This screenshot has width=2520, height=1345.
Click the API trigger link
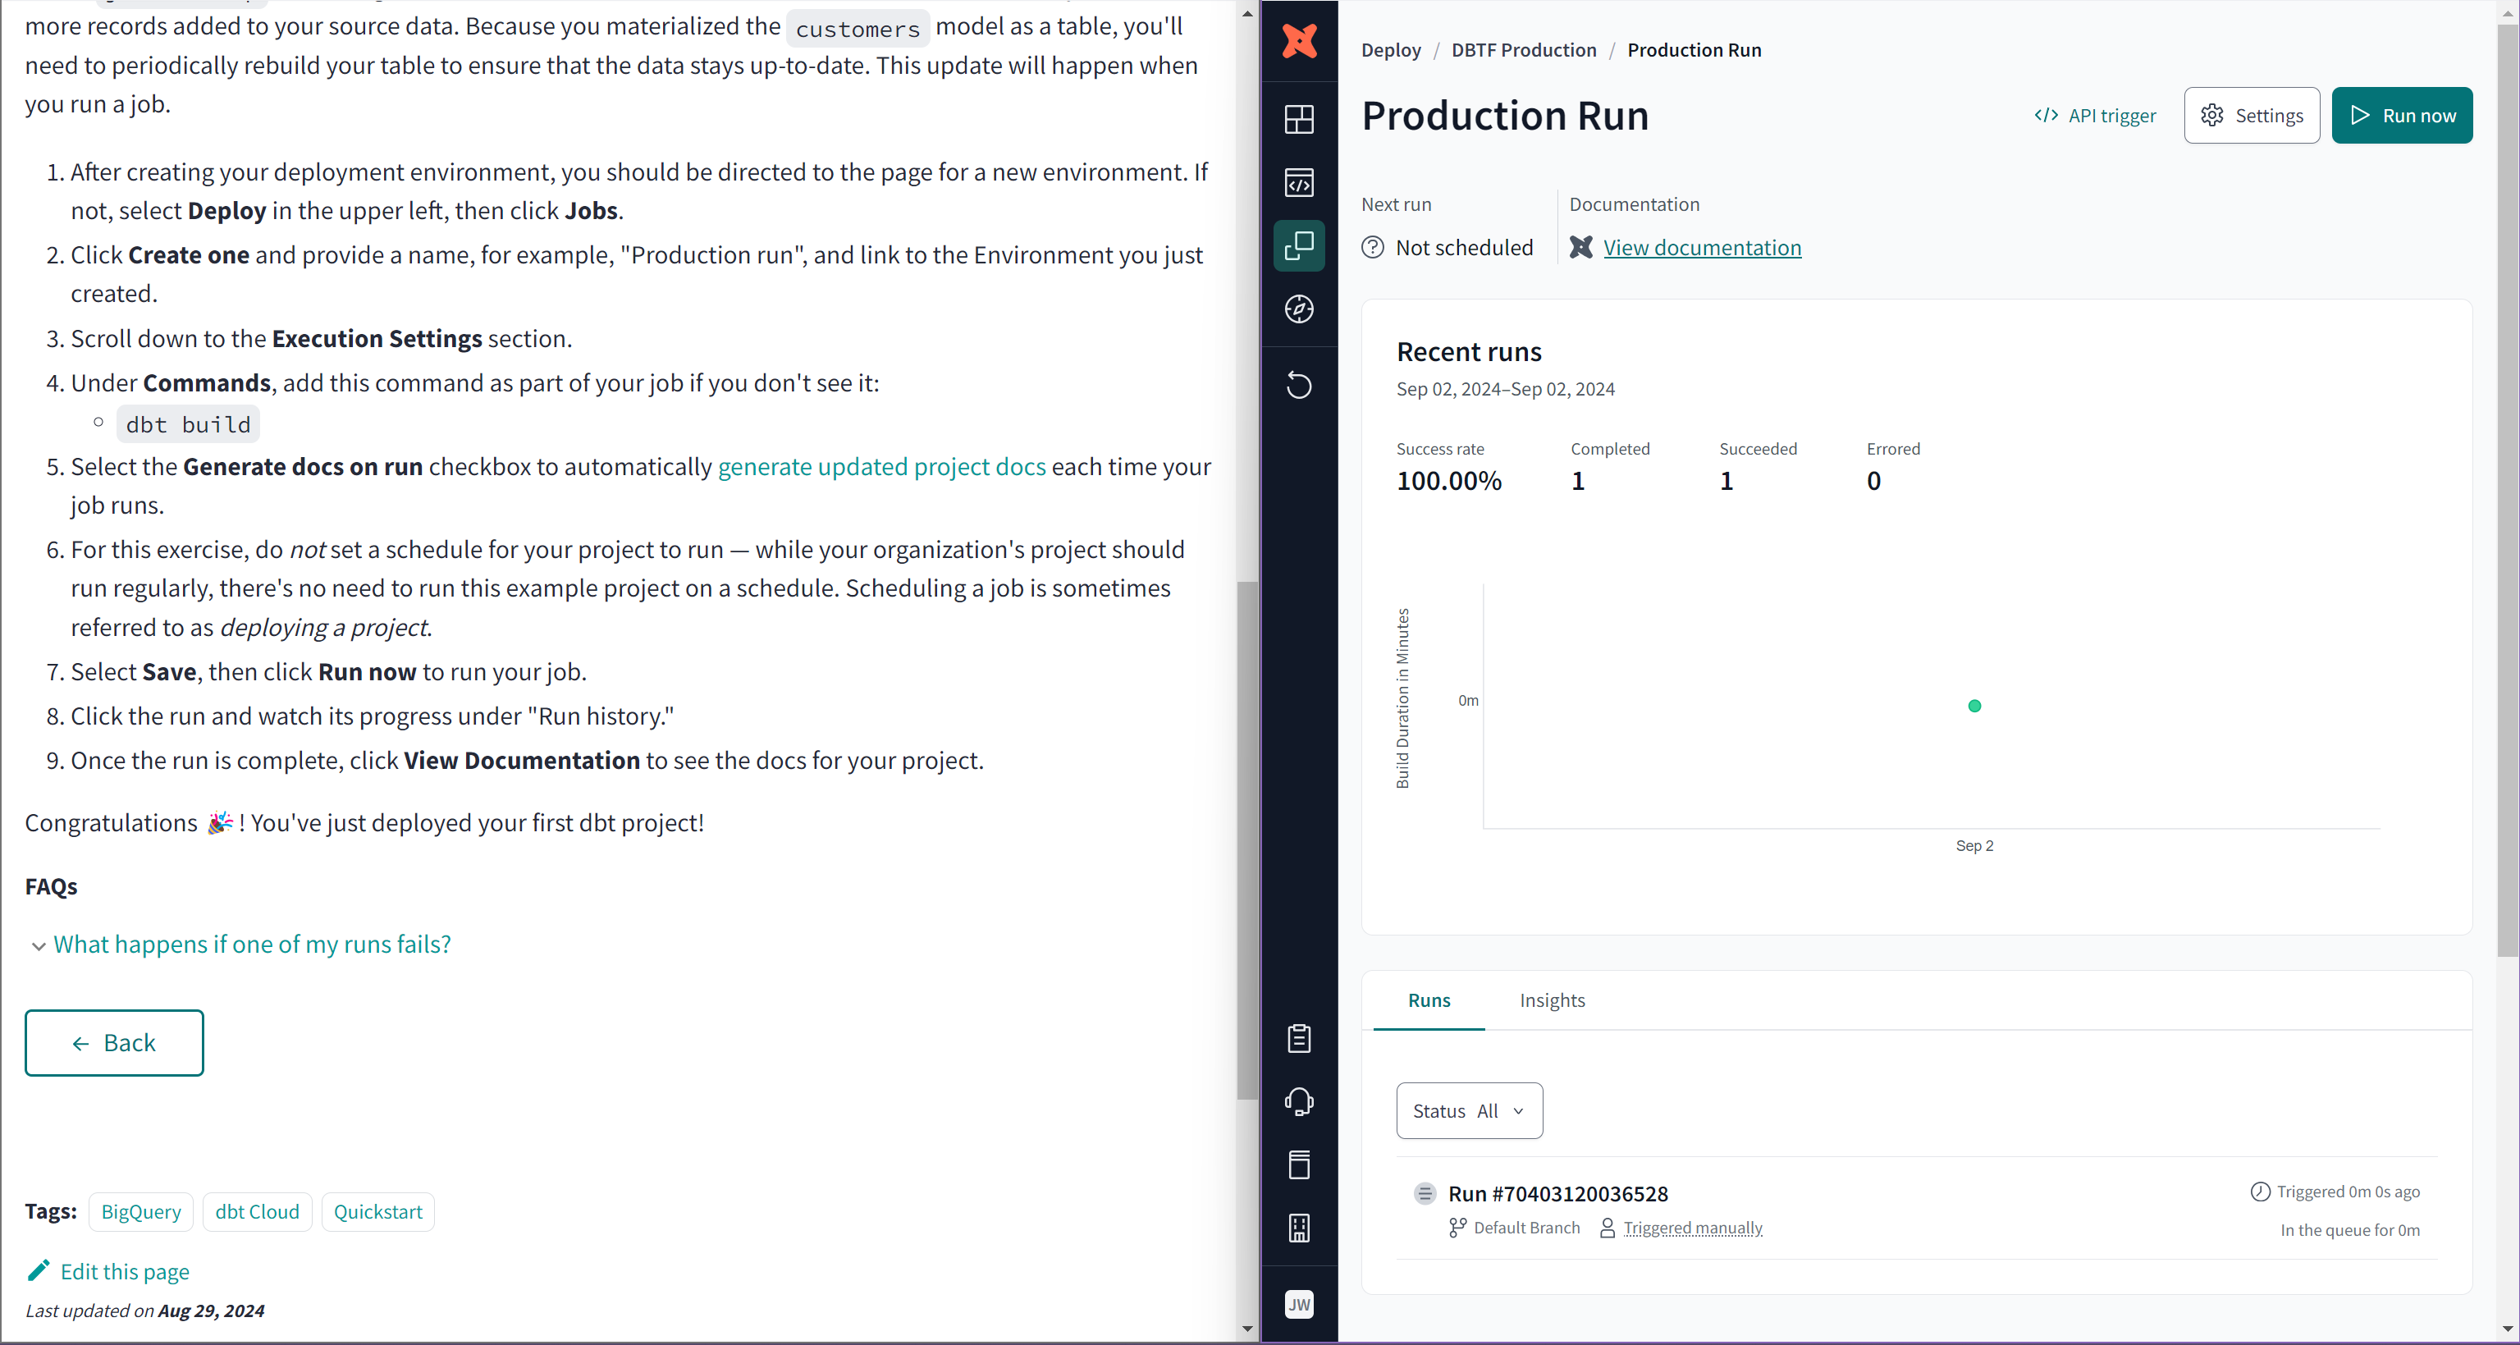(2094, 116)
